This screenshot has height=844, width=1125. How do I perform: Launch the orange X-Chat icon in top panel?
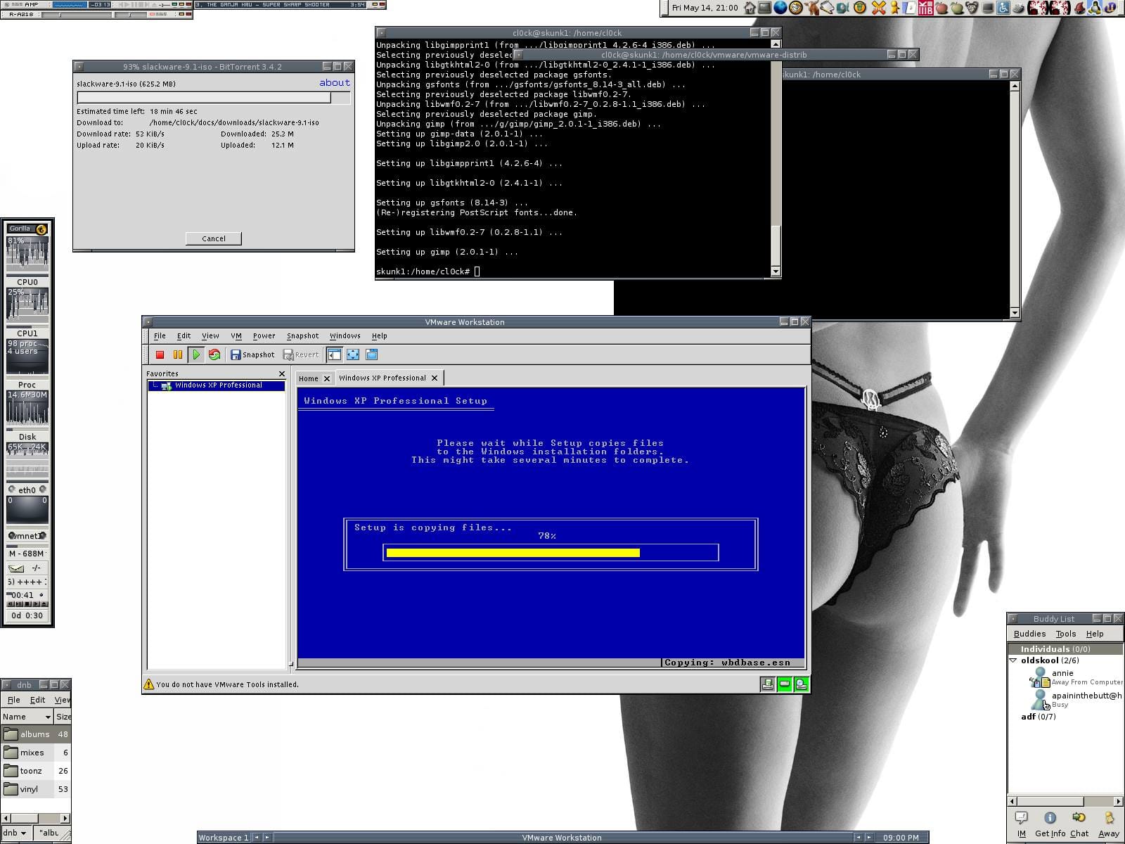point(879,8)
